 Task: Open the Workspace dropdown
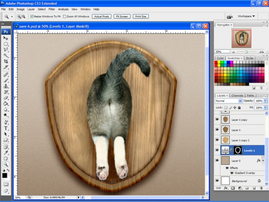246,16
